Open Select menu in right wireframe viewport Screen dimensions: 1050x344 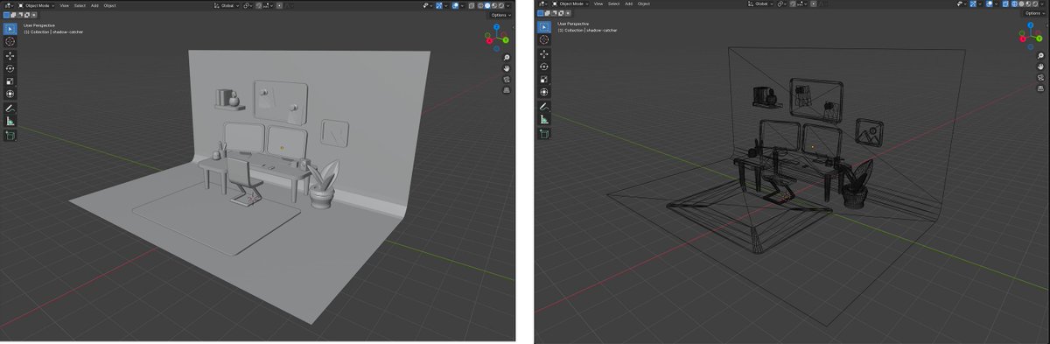coord(613,4)
